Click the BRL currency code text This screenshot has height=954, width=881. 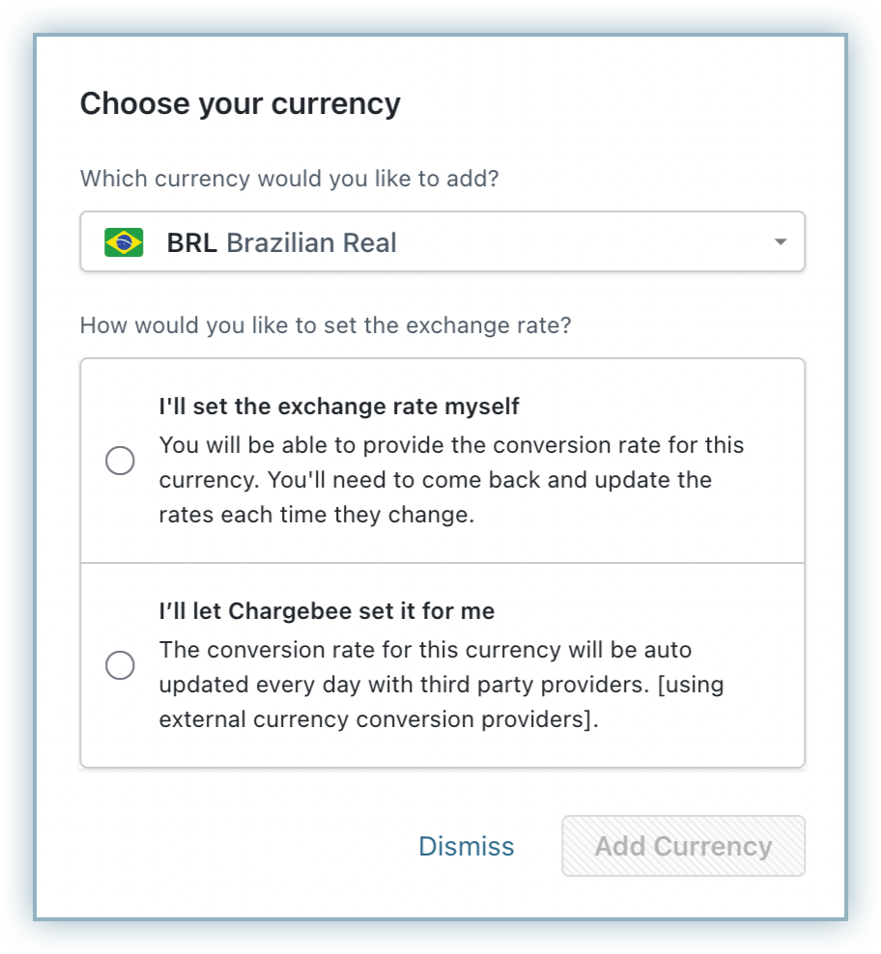(x=192, y=242)
